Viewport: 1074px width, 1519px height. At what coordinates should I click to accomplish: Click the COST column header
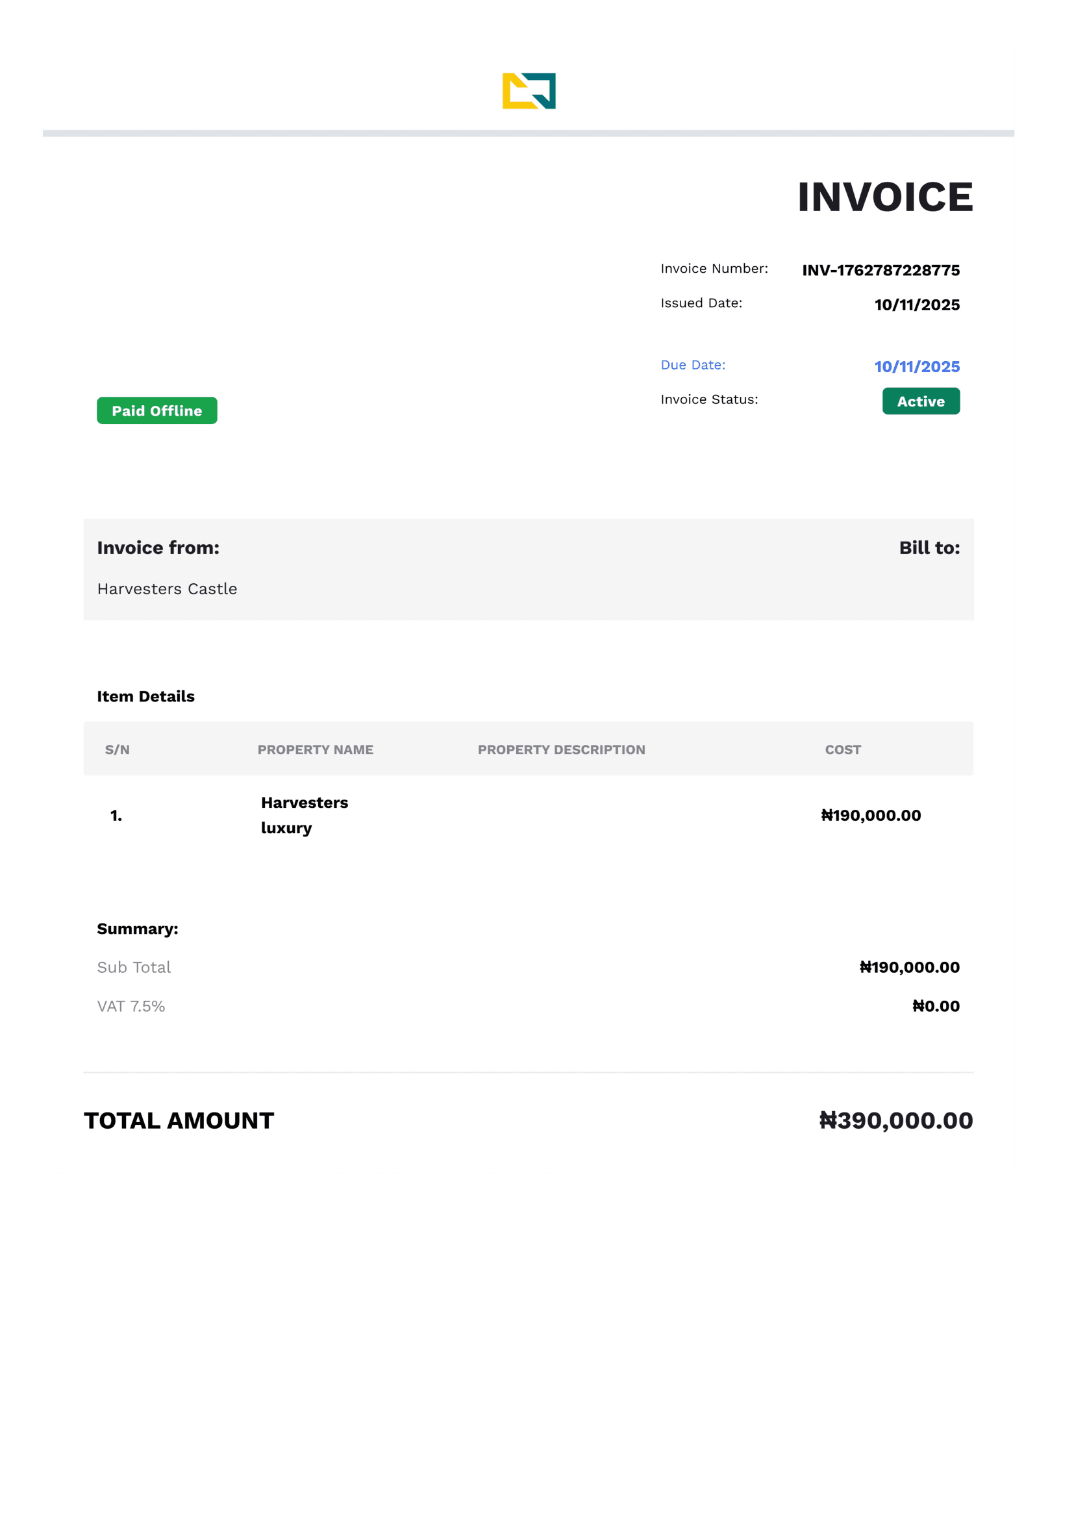click(843, 749)
